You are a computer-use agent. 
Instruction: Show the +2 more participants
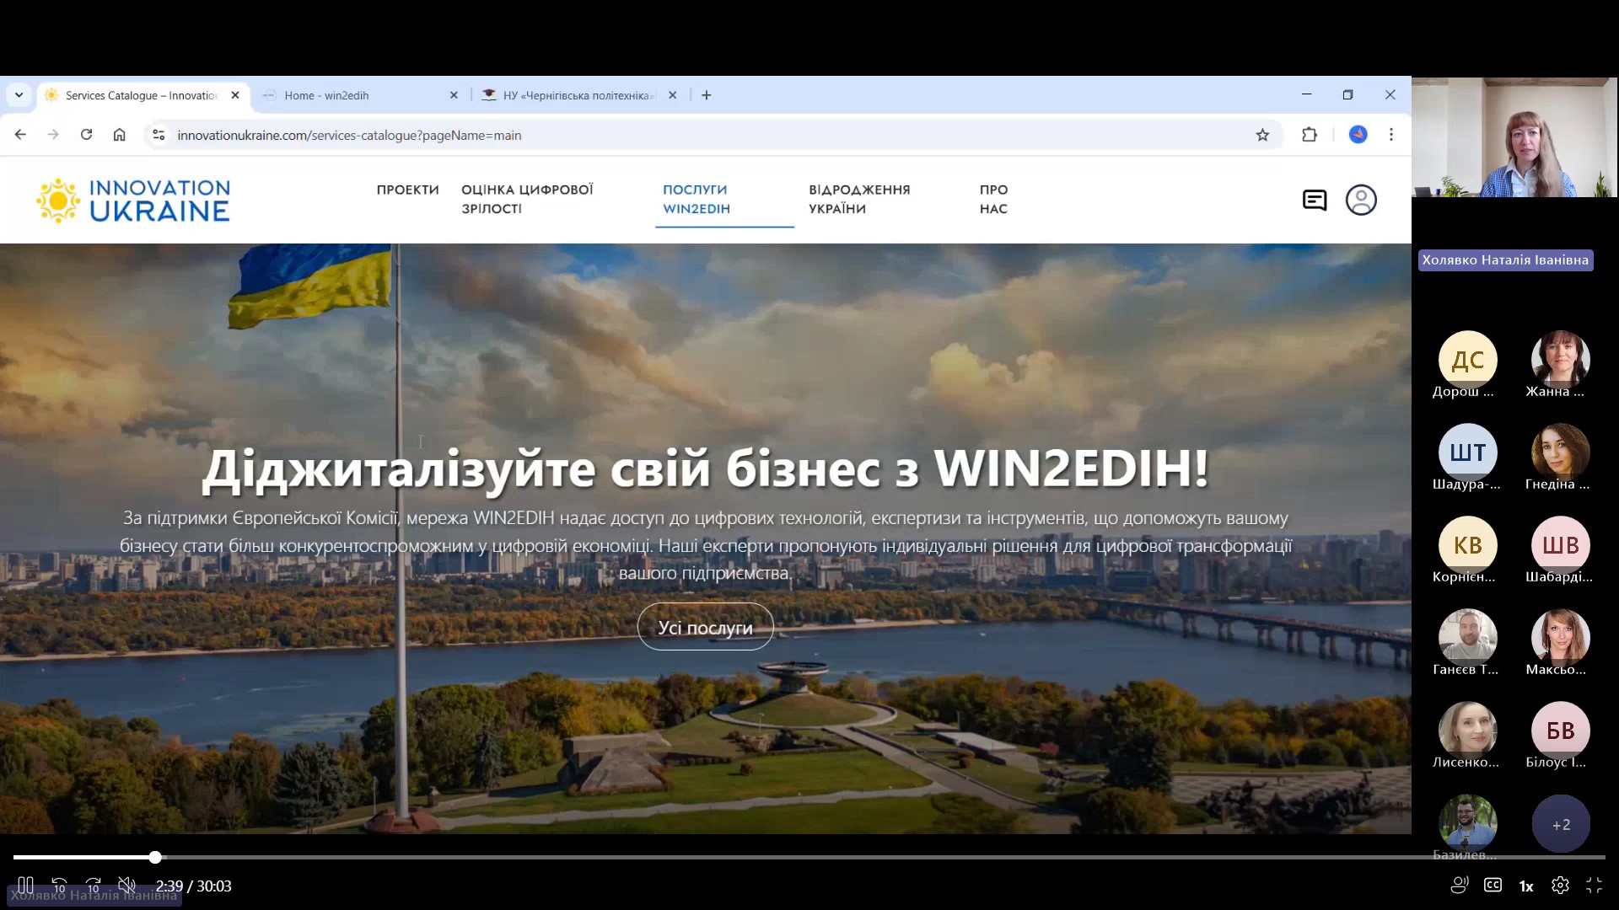[x=1561, y=824]
